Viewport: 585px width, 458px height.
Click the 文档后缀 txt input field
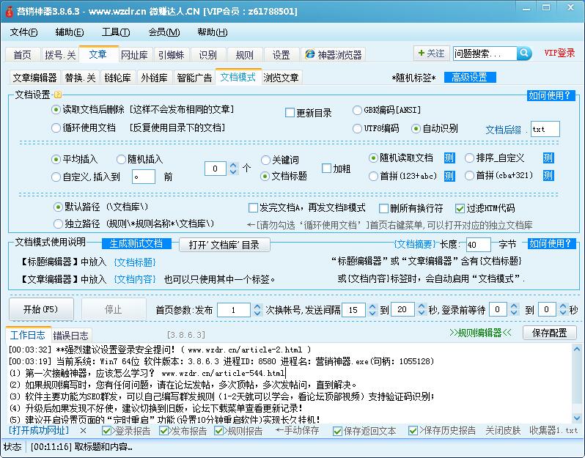click(545, 129)
